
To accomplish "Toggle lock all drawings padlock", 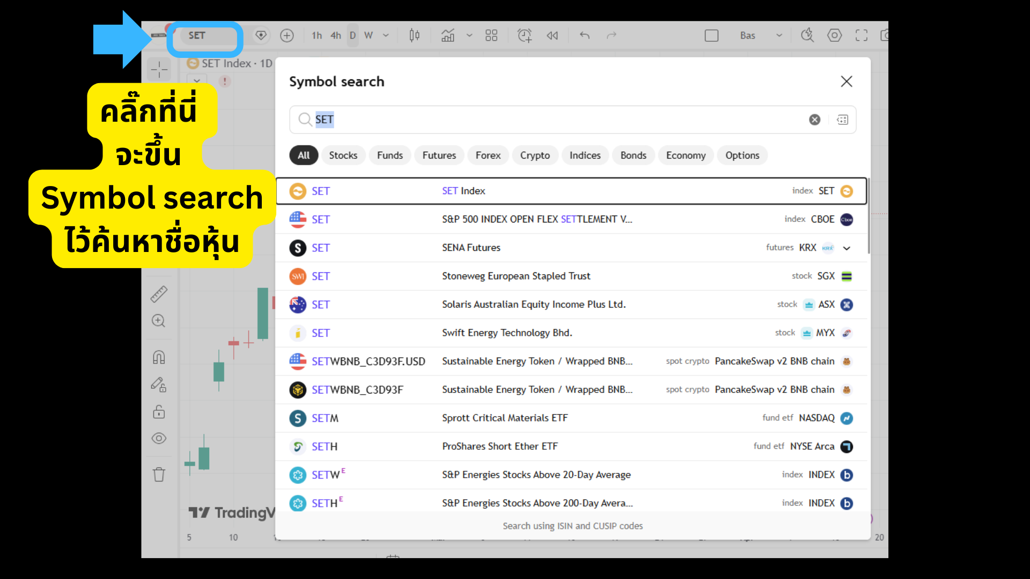I will [x=159, y=412].
